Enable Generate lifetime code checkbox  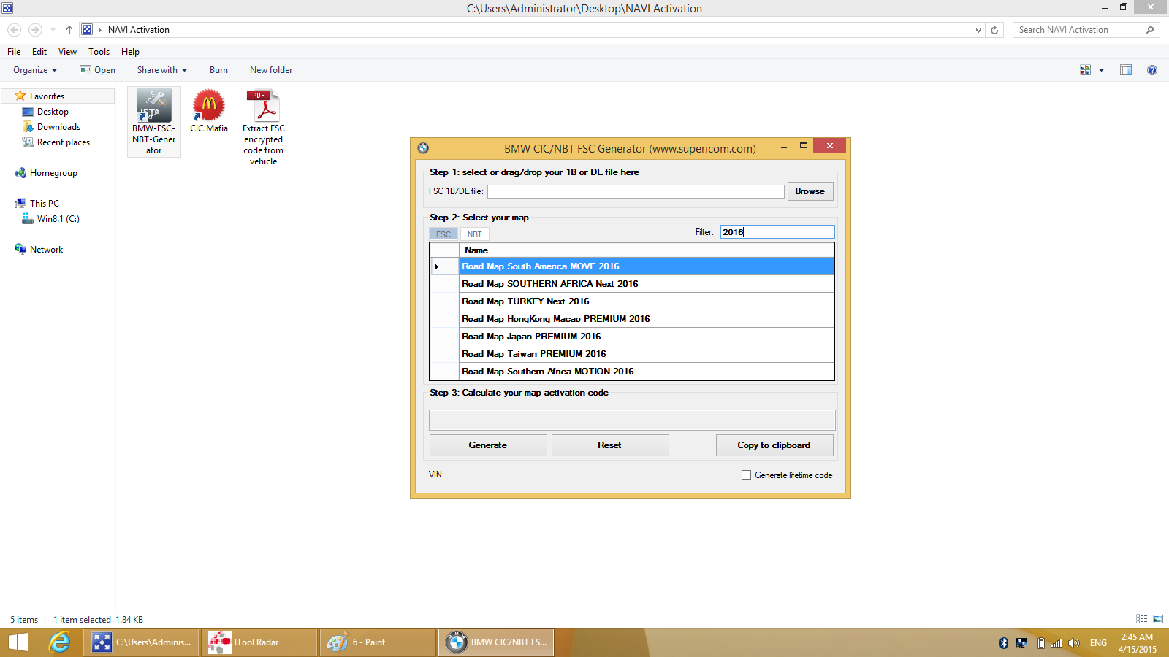[x=746, y=475]
